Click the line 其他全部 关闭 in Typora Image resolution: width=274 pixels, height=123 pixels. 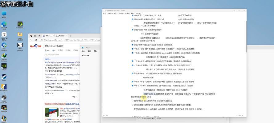coord(148,77)
